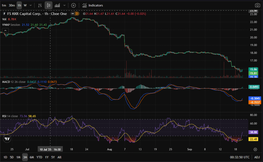263x162 pixels.
Task: Open chart settings gear near time axis
Action: 255,149
